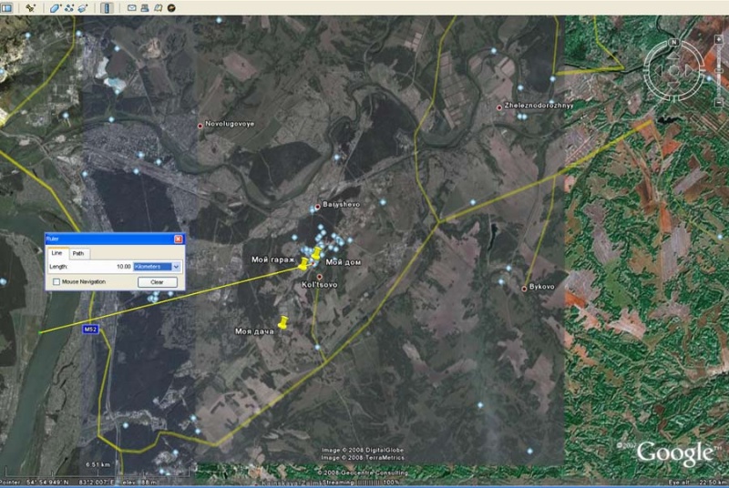
Task: Open the View in Google Maps icon
Action: click(x=159, y=8)
